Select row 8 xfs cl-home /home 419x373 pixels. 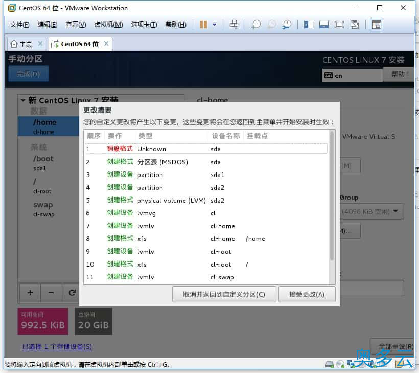(x=206, y=238)
